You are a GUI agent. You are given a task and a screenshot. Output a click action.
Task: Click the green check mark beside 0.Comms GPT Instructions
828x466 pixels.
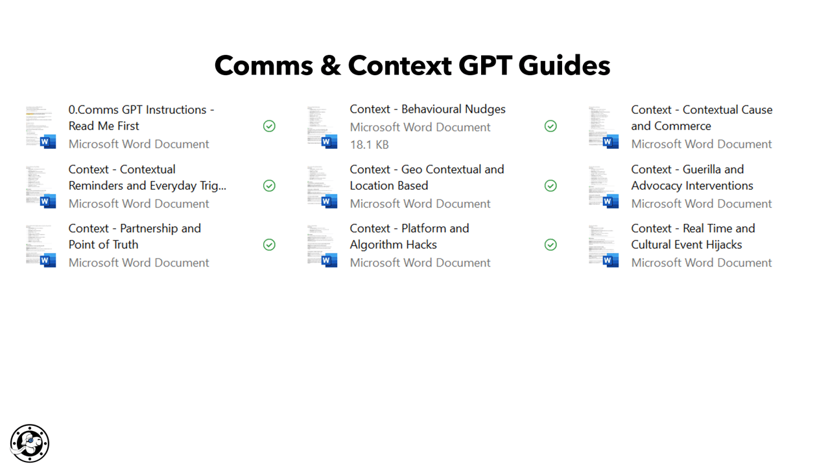(x=269, y=126)
